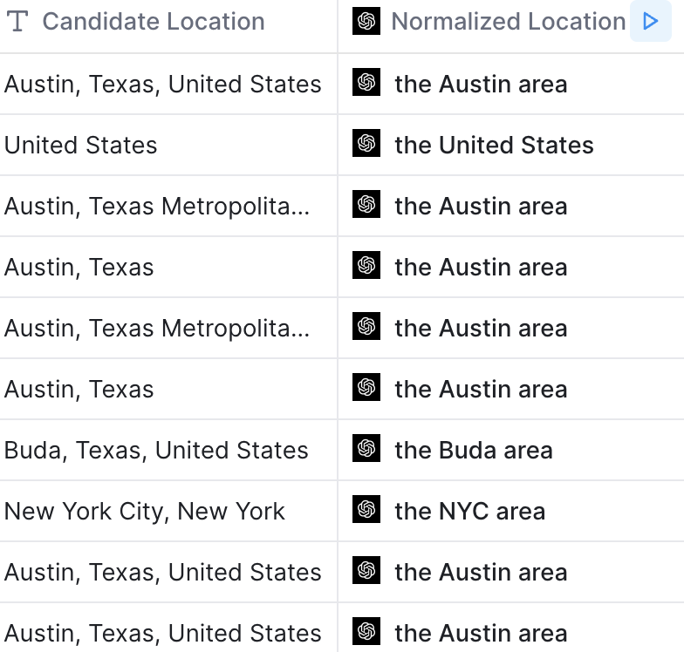Open the Candidate Location column header

168,26
